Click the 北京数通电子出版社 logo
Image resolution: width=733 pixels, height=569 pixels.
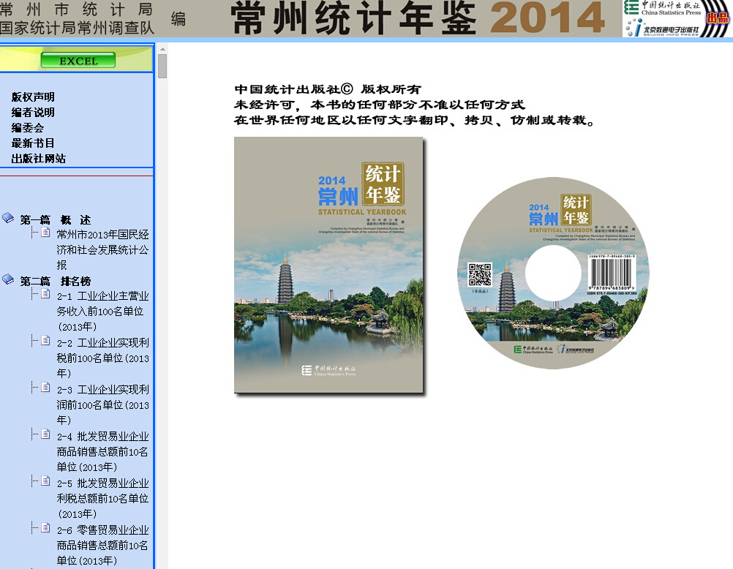click(x=663, y=28)
